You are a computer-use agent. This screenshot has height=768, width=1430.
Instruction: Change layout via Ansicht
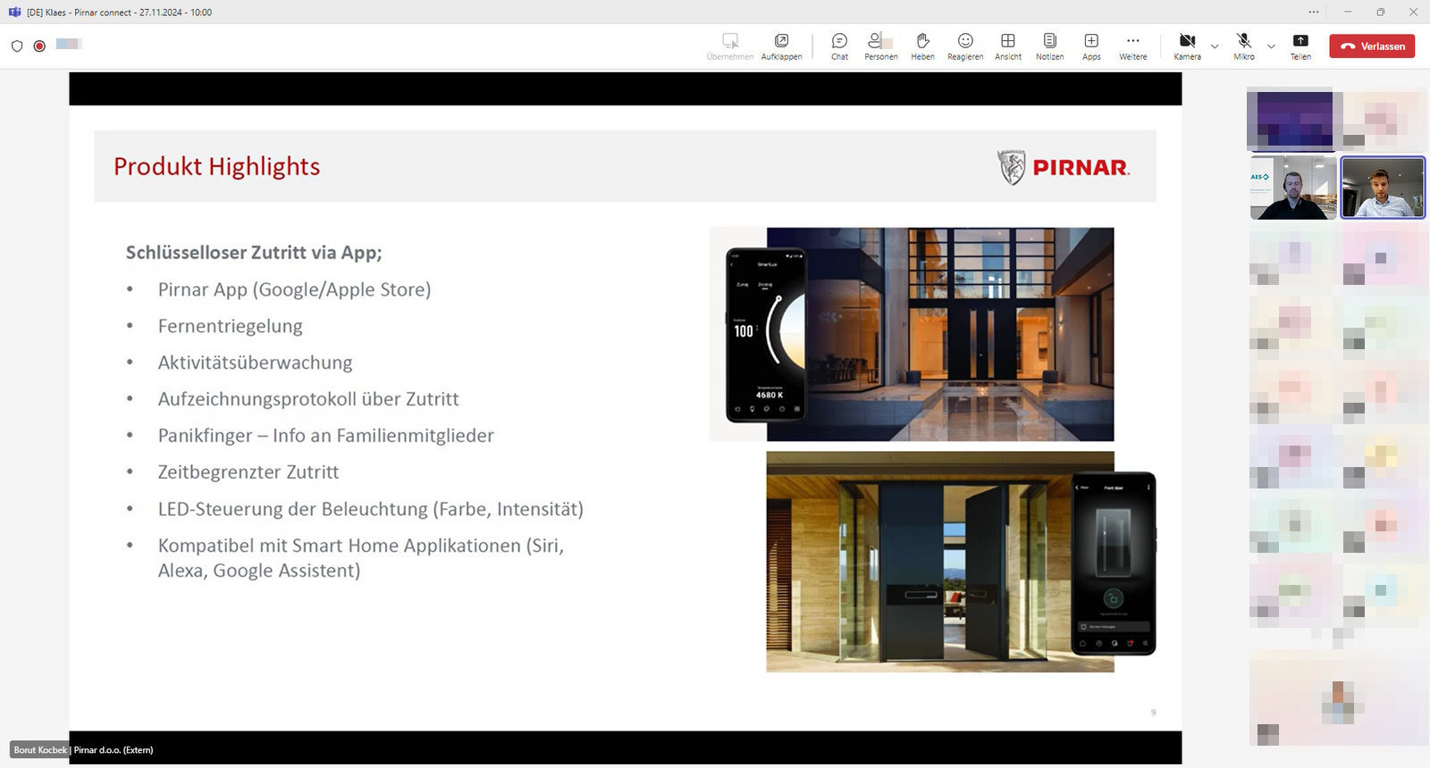(x=1008, y=46)
